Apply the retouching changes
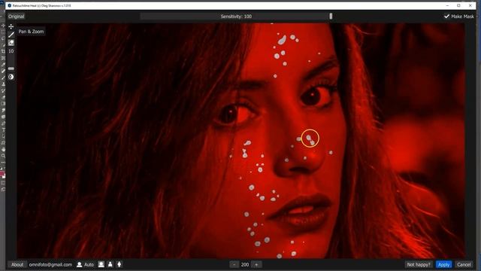481x271 pixels. [x=443, y=264]
